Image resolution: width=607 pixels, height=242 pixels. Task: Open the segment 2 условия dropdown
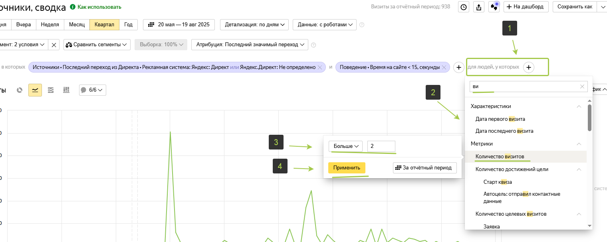point(24,45)
